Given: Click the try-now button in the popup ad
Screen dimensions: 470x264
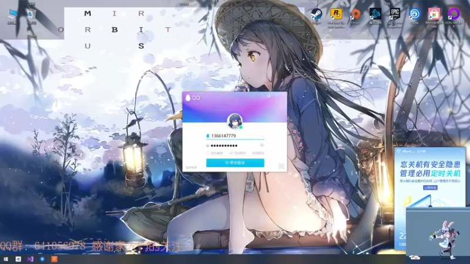Looking at the screenshot, I should tap(430, 188).
